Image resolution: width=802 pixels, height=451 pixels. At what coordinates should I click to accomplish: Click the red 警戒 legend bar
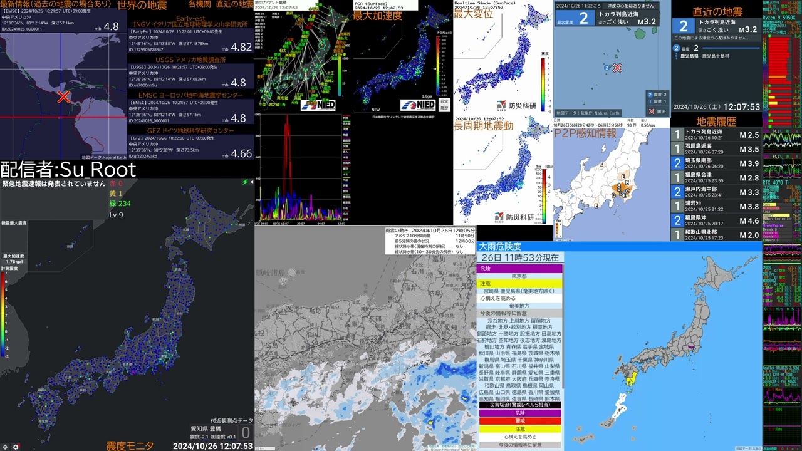(x=520, y=421)
